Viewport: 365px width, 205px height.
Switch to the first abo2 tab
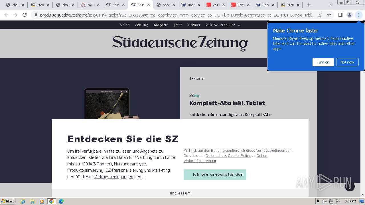point(15,5)
